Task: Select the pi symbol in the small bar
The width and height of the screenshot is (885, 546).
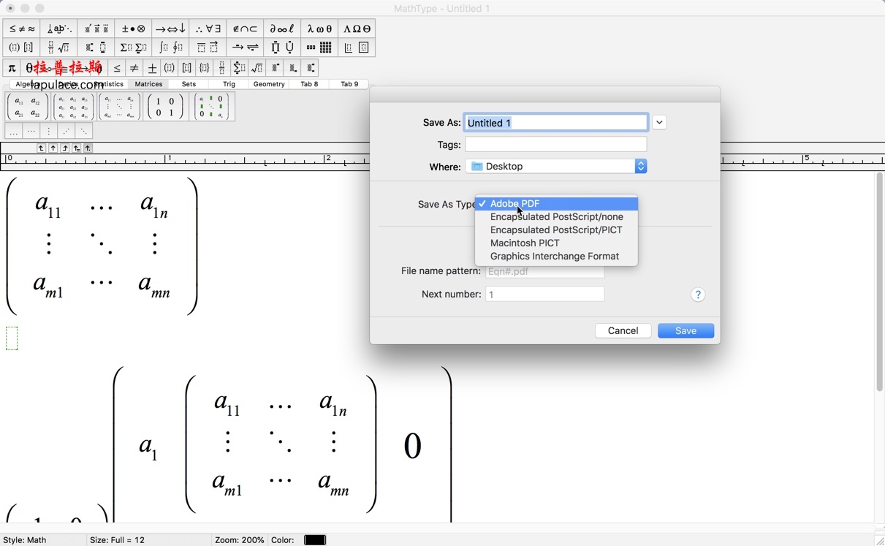Action: click(x=11, y=67)
